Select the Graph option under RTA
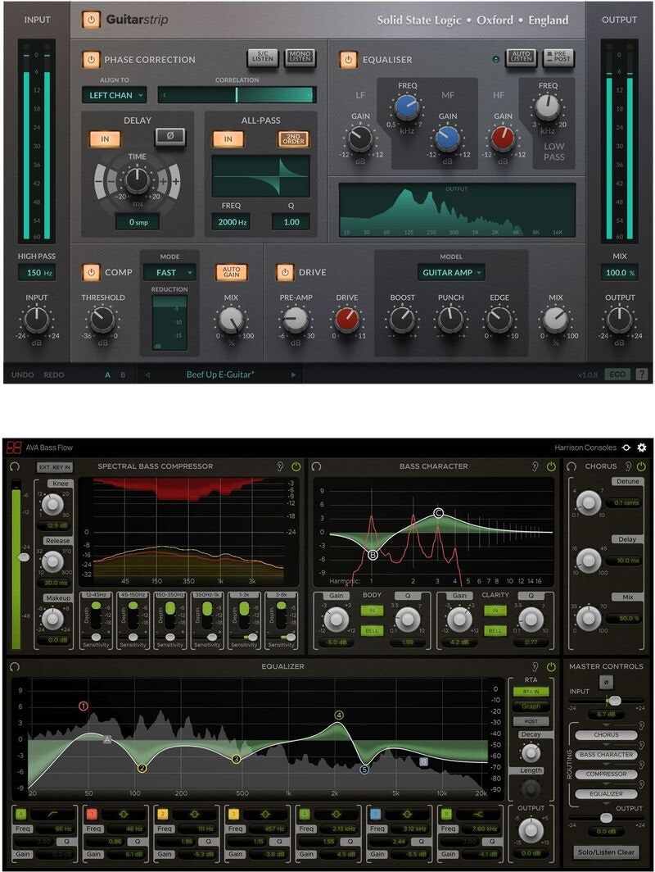The width and height of the screenshot is (655, 872). [x=531, y=706]
